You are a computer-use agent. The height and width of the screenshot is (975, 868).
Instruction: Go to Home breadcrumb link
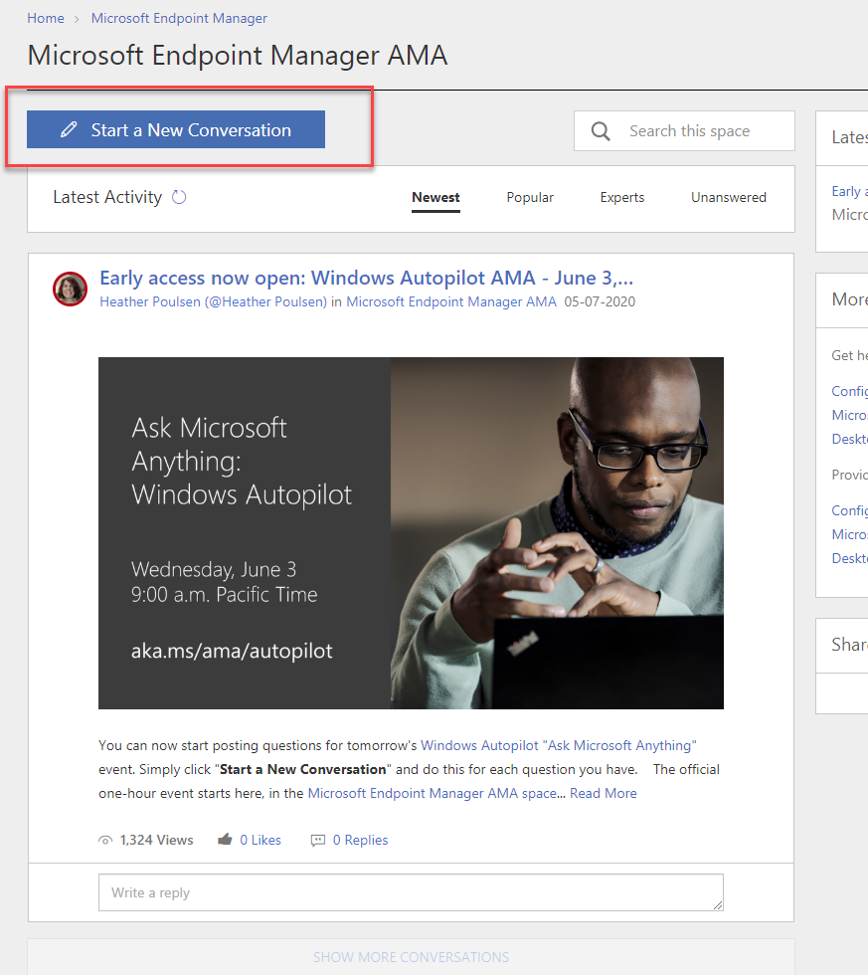pyautogui.click(x=46, y=18)
